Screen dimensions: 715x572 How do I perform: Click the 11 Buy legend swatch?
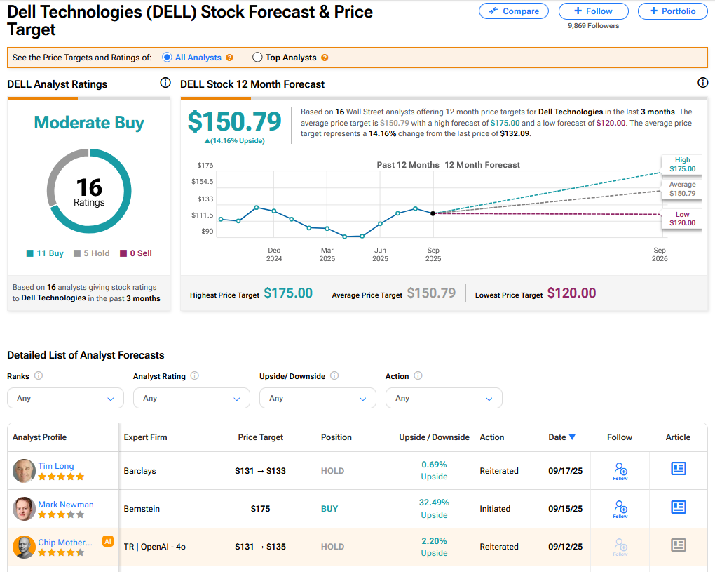[x=30, y=253]
